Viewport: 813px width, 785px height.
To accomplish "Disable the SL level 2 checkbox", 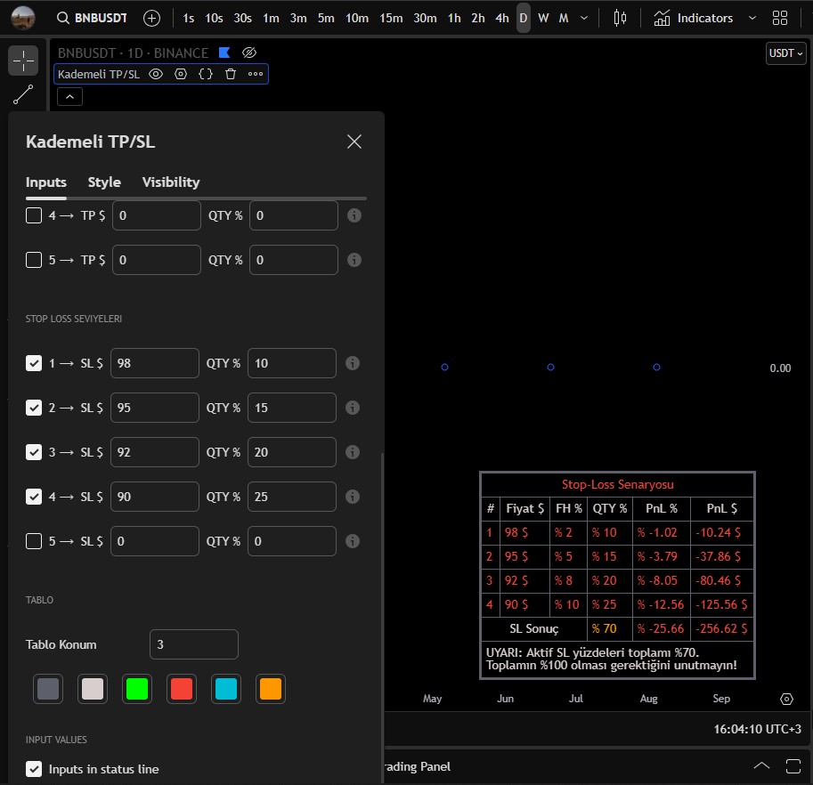I will pyautogui.click(x=34, y=408).
